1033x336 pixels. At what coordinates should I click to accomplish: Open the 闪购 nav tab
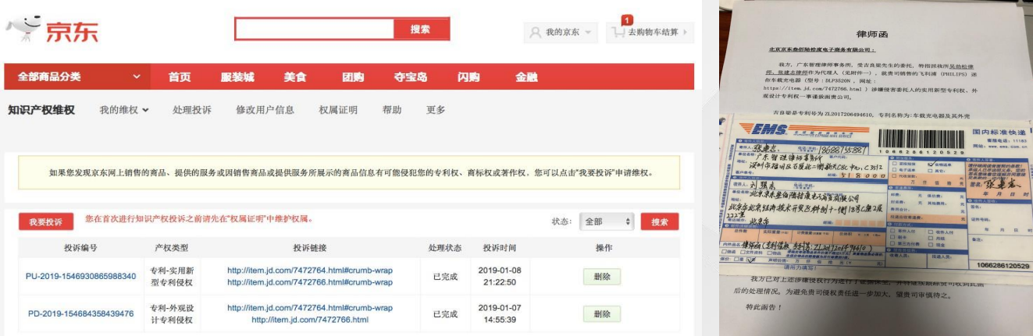pyautogui.click(x=468, y=77)
